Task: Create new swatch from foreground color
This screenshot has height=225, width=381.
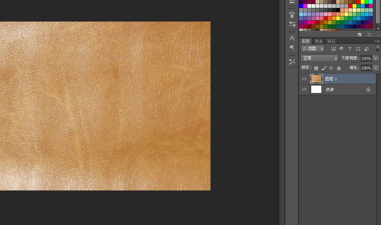Action: point(359,35)
